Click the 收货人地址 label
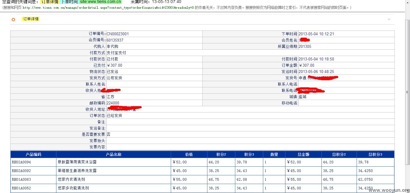 tap(95, 110)
